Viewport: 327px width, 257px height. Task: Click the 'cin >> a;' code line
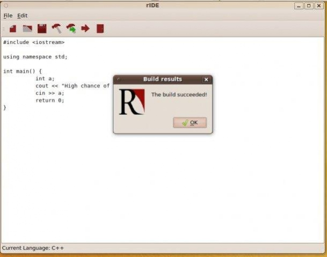49,93
